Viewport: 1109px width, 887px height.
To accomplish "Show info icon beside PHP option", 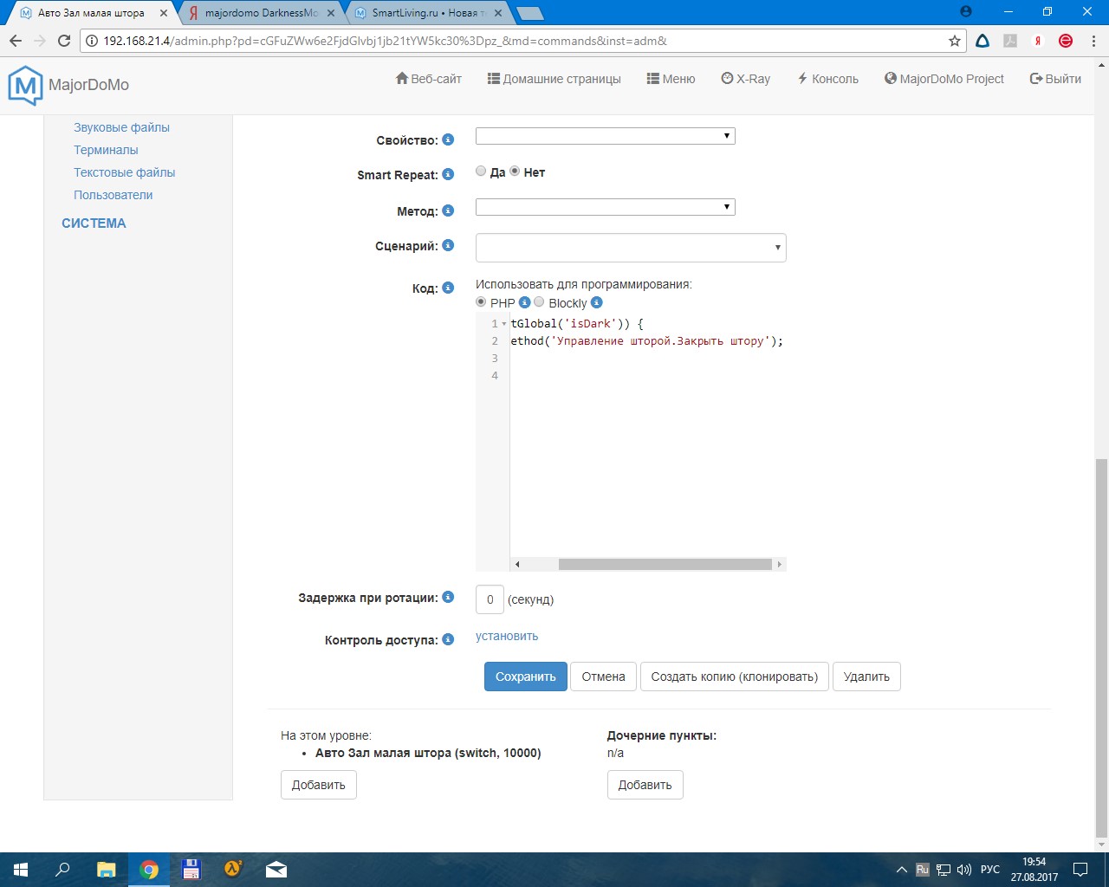I will pos(524,302).
